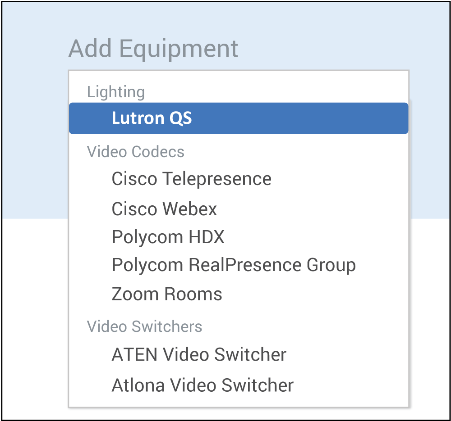Click the Add Equipment heading
This screenshot has height=421, width=451.
click(x=153, y=49)
